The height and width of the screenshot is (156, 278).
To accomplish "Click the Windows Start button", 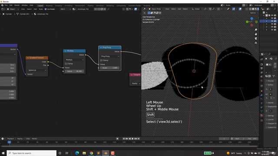I will tap(3, 153).
